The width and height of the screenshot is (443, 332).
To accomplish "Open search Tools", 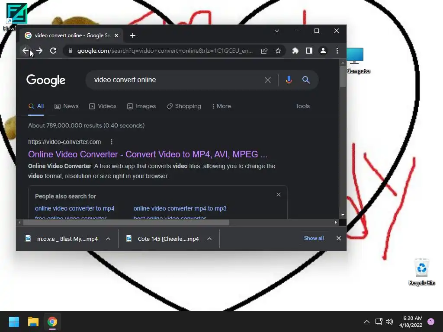I will pyautogui.click(x=302, y=106).
